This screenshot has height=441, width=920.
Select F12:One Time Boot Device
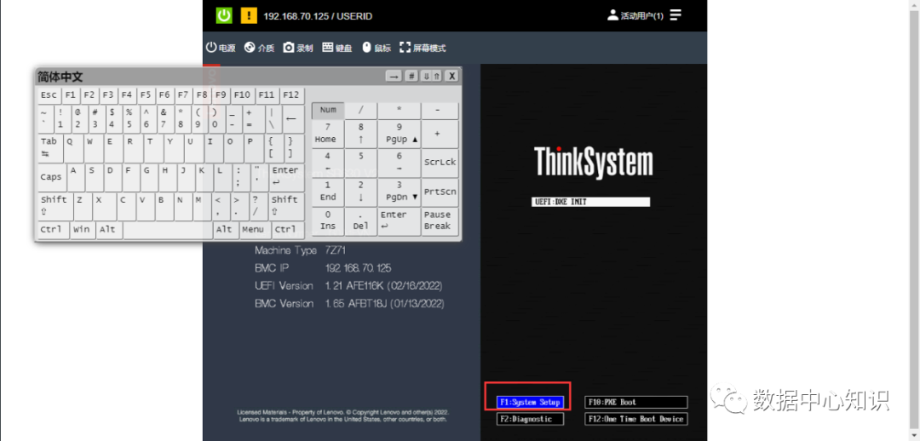636,419
